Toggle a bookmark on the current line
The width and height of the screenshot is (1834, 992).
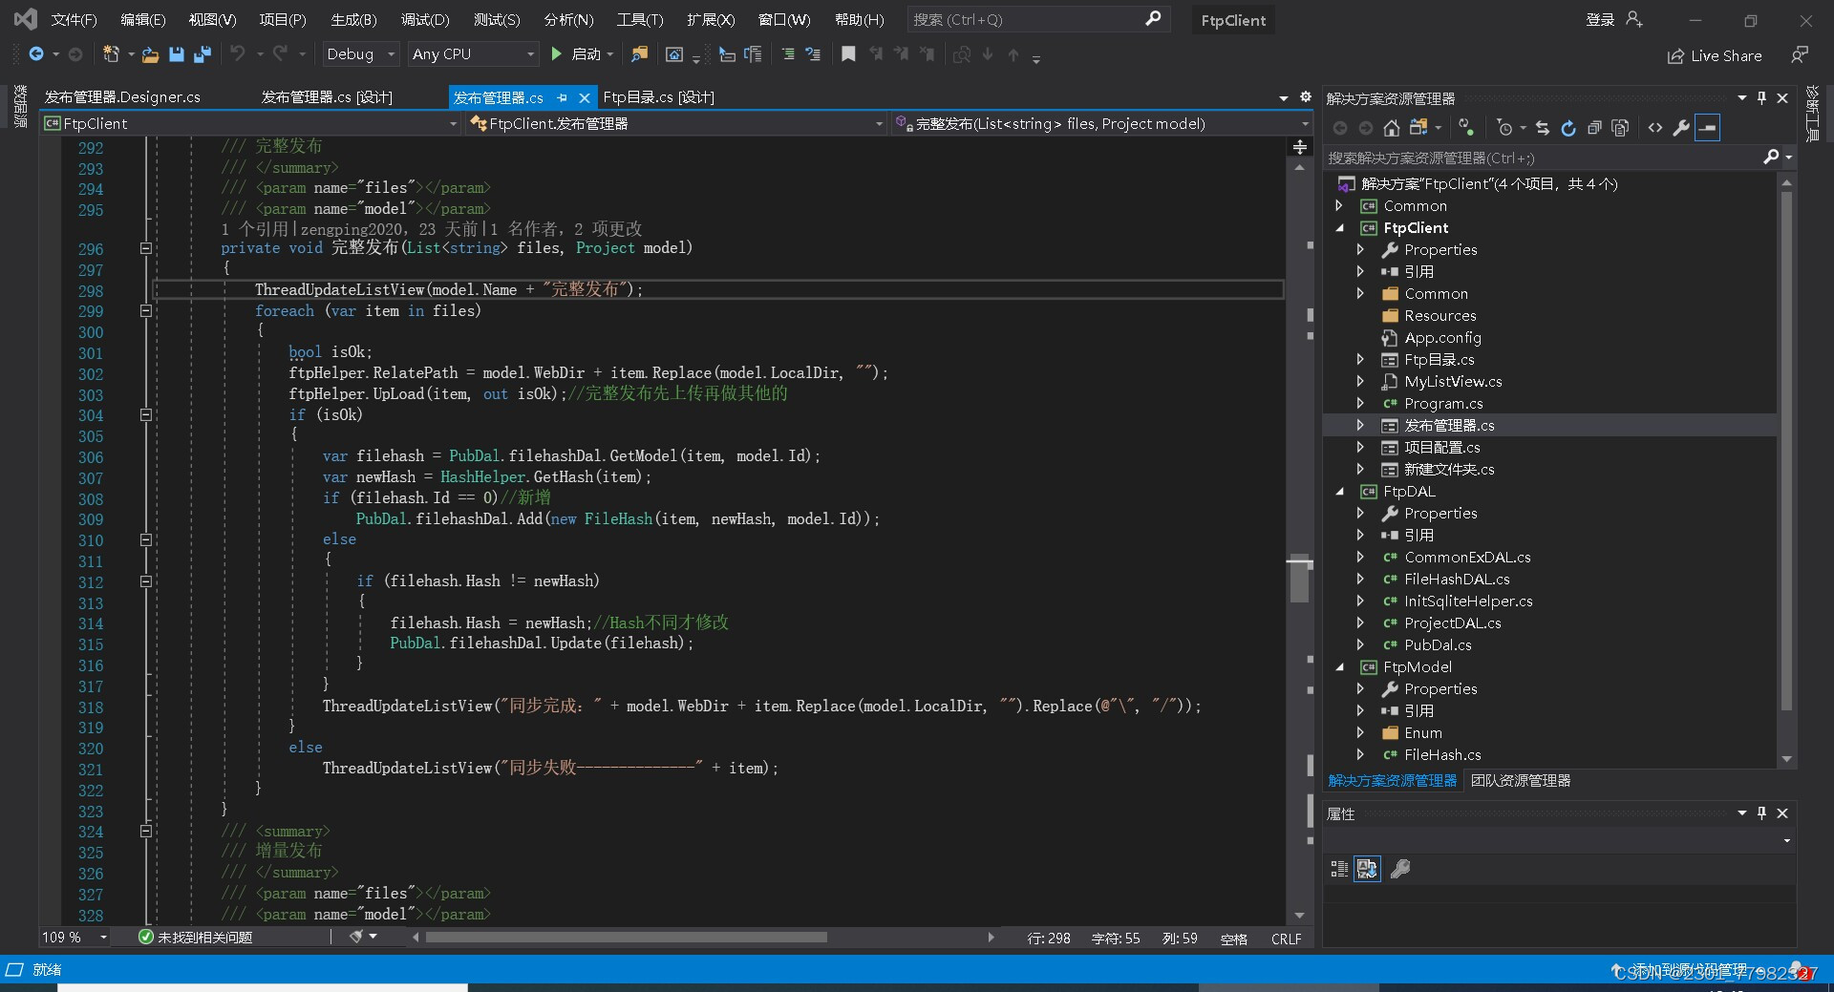848,54
